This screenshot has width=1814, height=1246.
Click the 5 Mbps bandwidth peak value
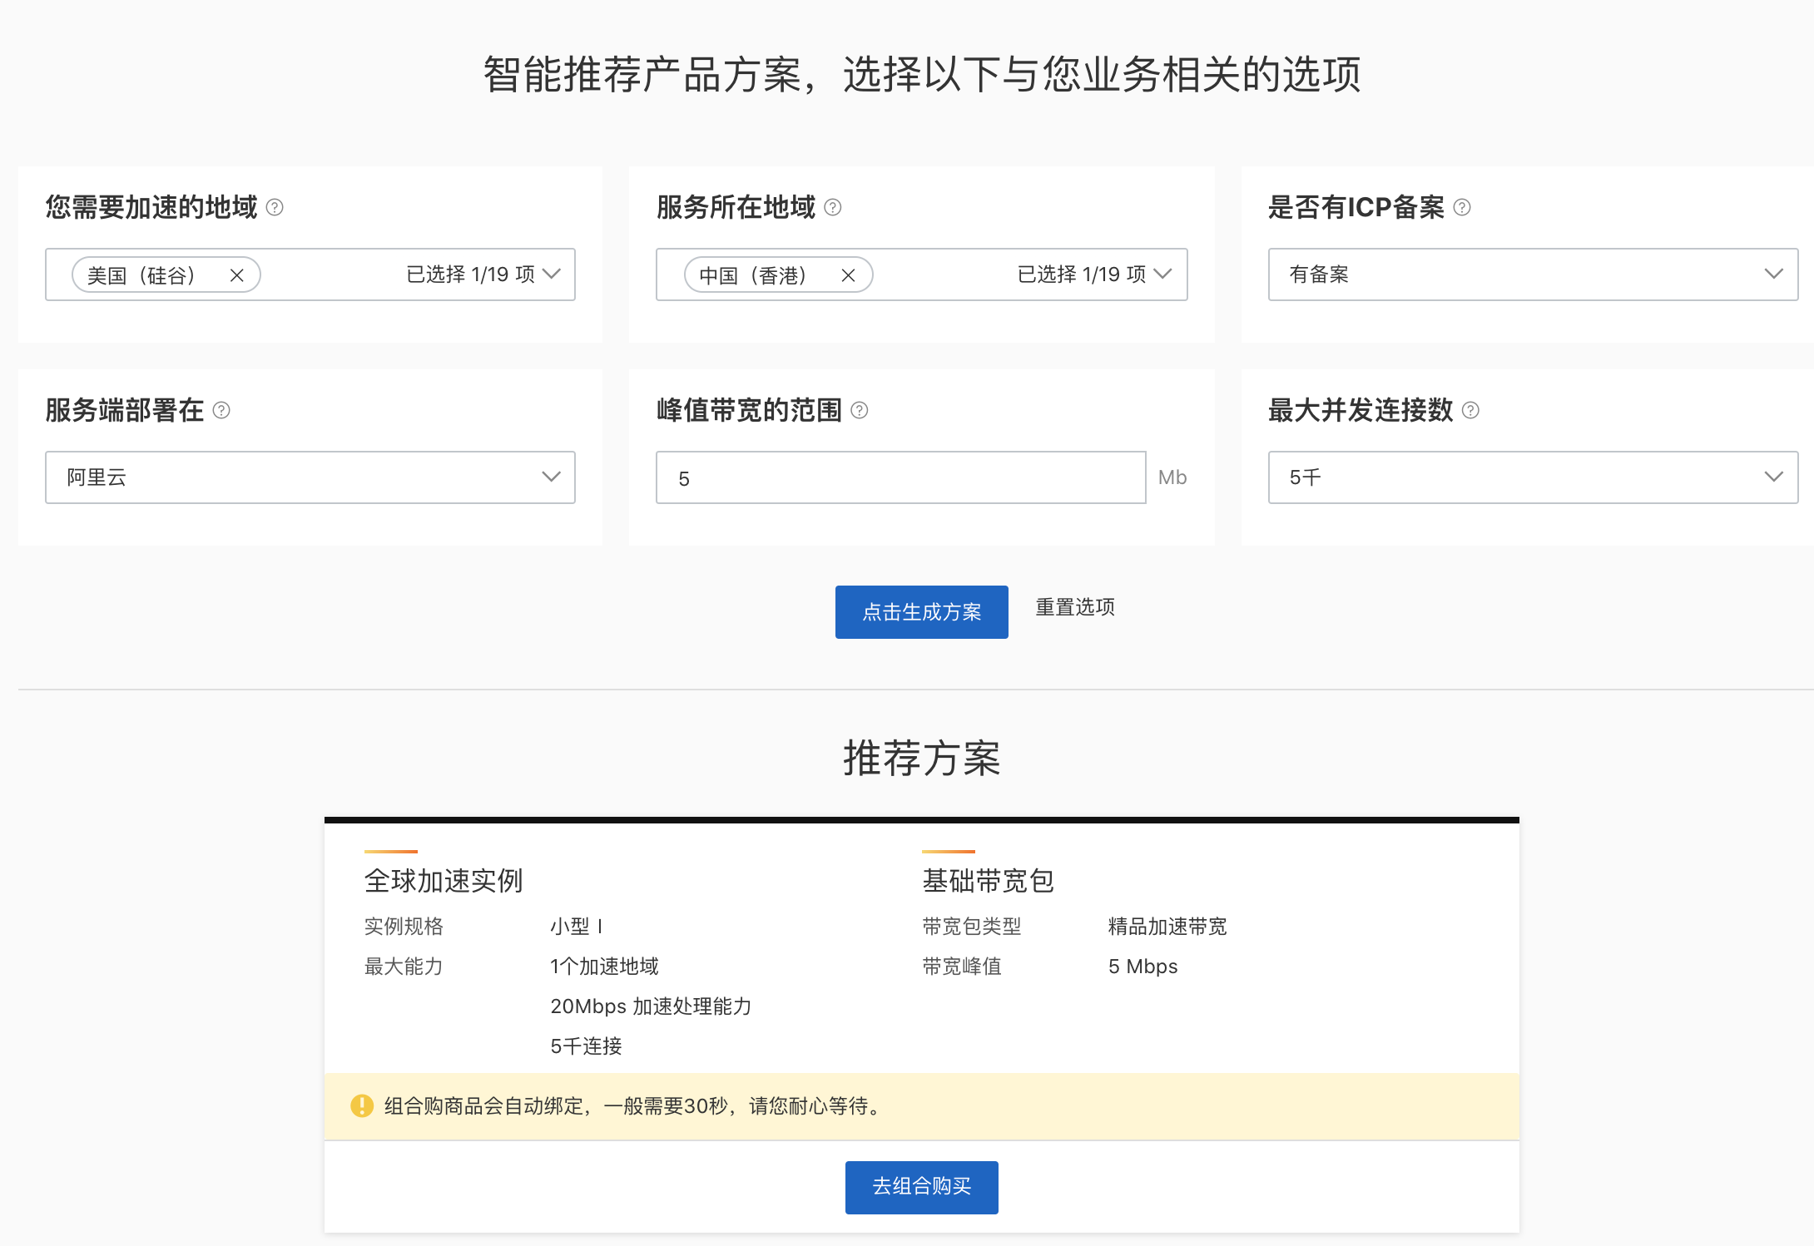pyautogui.click(x=1143, y=967)
